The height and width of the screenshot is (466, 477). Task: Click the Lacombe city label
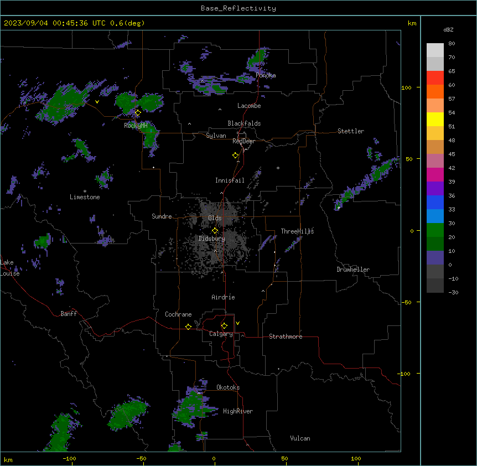tap(249, 106)
